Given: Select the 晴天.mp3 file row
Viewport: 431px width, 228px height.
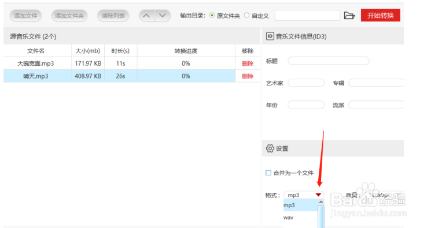Looking at the screenshot, I should coord(132,76).
